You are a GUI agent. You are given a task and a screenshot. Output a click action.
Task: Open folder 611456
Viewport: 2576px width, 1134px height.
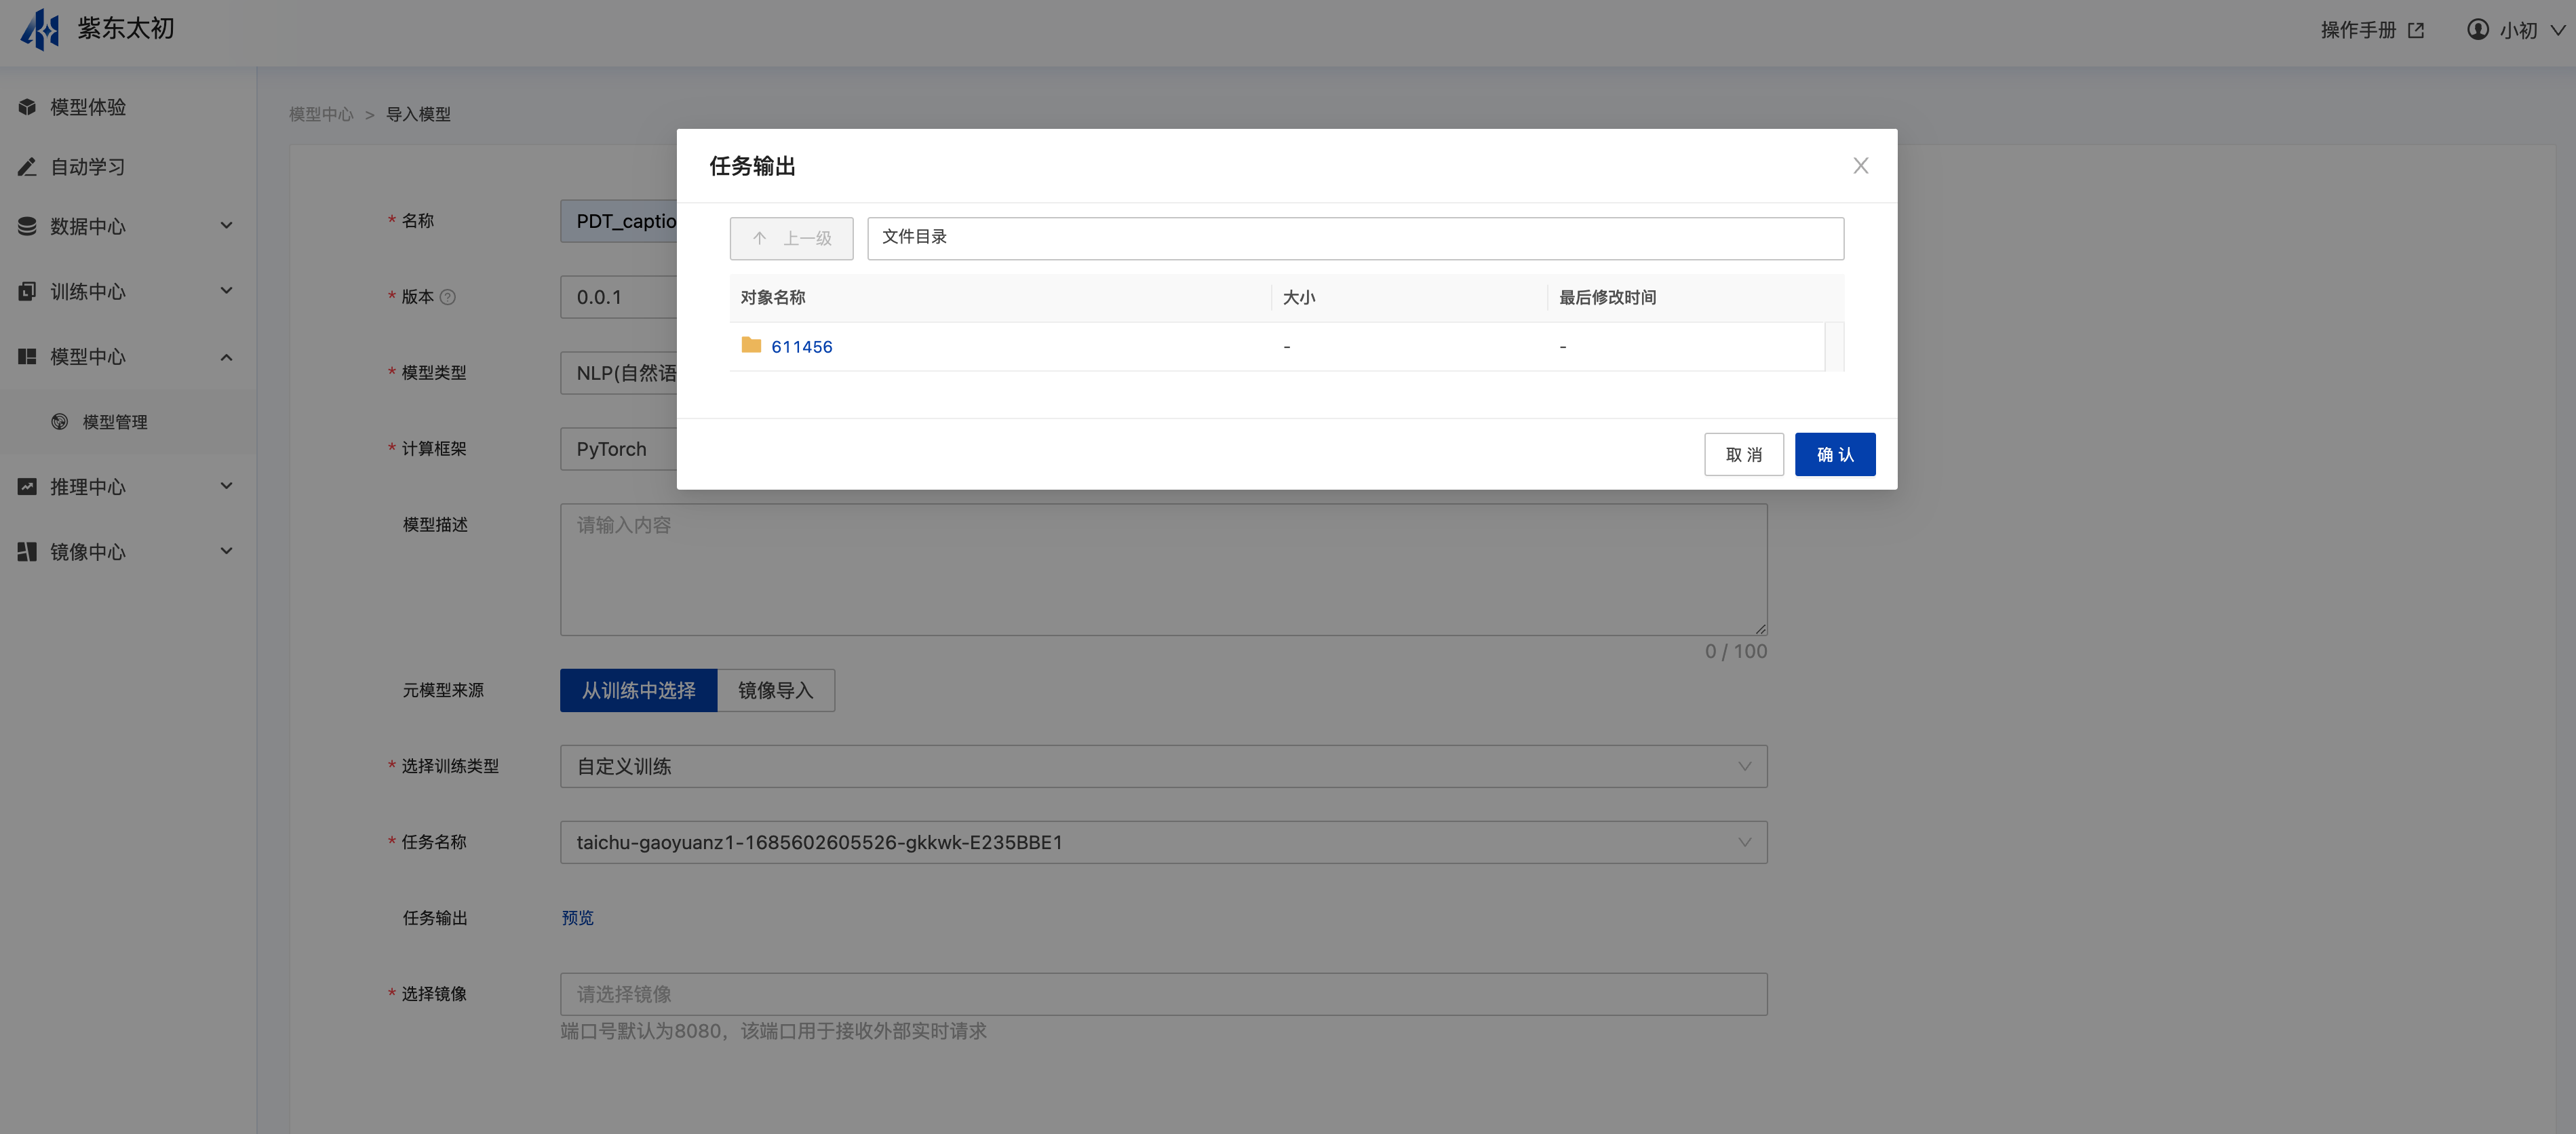pos(802,347)
